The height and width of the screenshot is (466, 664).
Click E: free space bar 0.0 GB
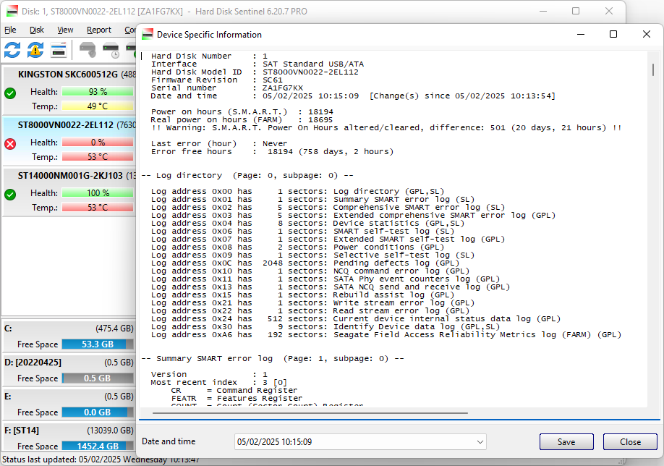98,412
